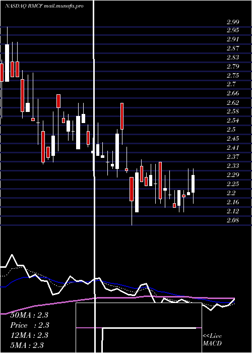Image resolution: width=252 pixels, height=353 pixels.
Task: Click the 12MA : 2.3 legend entry
Action: click(29, 335)
